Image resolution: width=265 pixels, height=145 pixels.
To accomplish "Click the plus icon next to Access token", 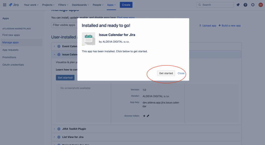I will click(144, 116).
